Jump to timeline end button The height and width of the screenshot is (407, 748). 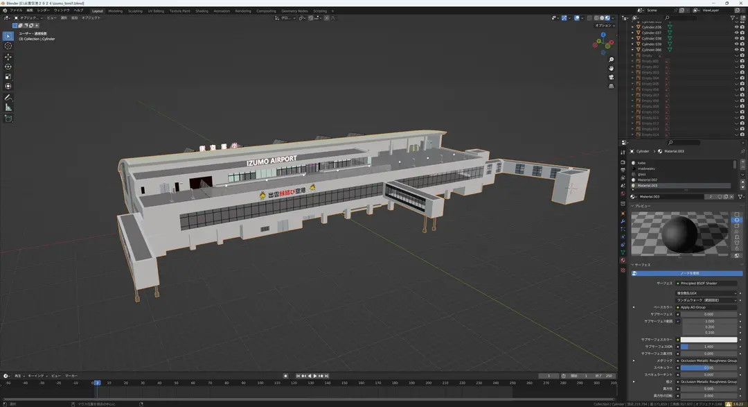[326, 376]
